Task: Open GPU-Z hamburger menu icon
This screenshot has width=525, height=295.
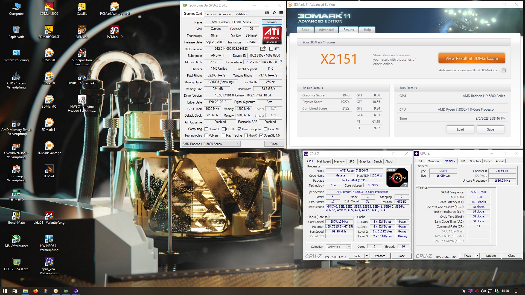Action: [281, 13]
